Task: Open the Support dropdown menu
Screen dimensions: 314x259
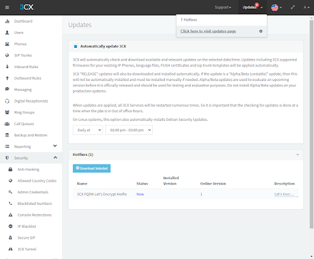Action: (x=223, y=7)
